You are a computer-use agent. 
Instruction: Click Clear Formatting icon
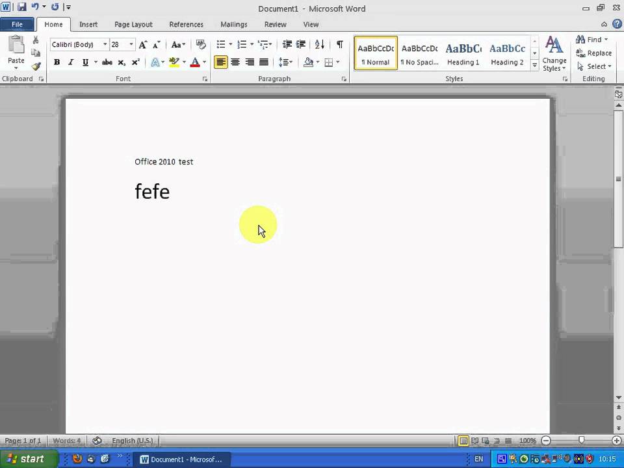[x=201, y=44]
